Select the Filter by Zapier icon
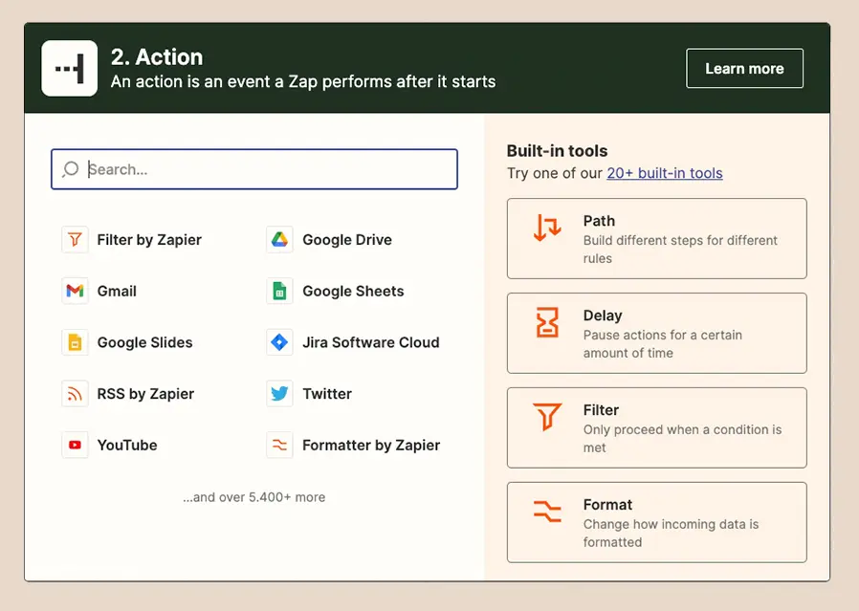Image resolution: width=859 pixels, height=611 pixels. pyautogui.click(x=75, y=240)
